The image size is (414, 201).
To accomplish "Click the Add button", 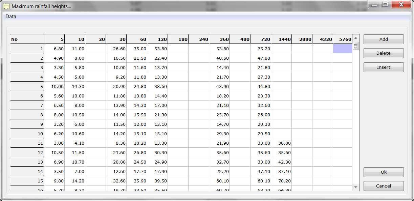I will point(383,39).
